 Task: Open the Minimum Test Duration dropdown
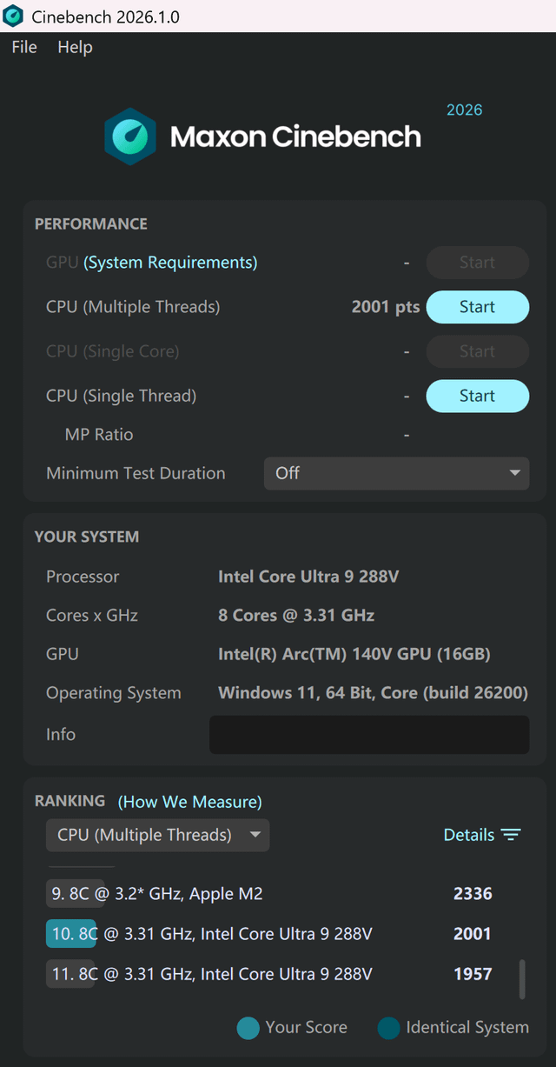click(396, 473)
